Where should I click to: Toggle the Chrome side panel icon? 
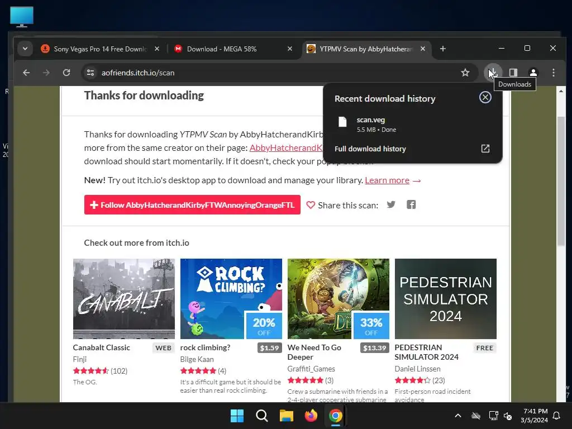coord(513,73)
